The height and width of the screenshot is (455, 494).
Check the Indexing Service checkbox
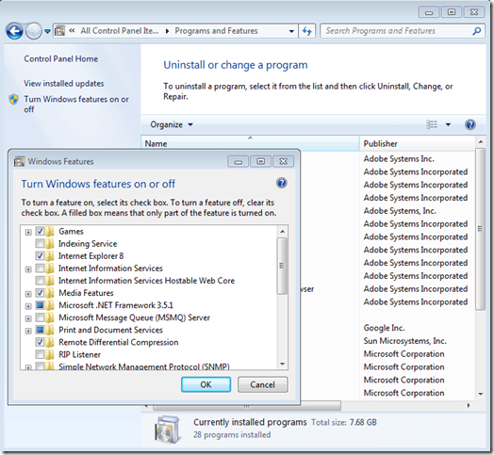tap(40, 243)
